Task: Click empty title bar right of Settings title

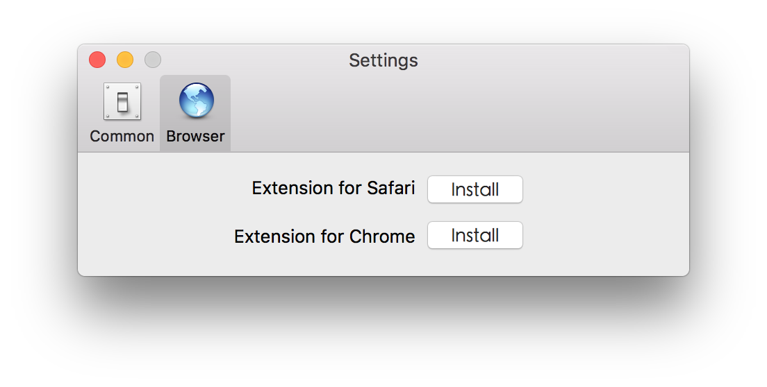Action: pos(553,60)
